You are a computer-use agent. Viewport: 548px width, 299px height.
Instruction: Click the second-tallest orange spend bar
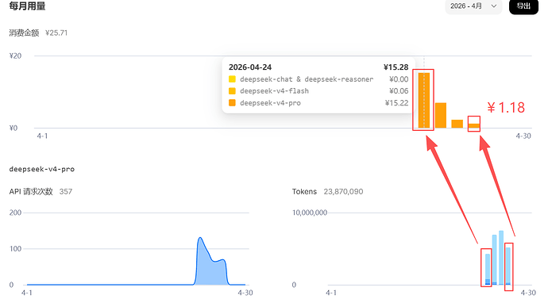click(x=441, y=116)
